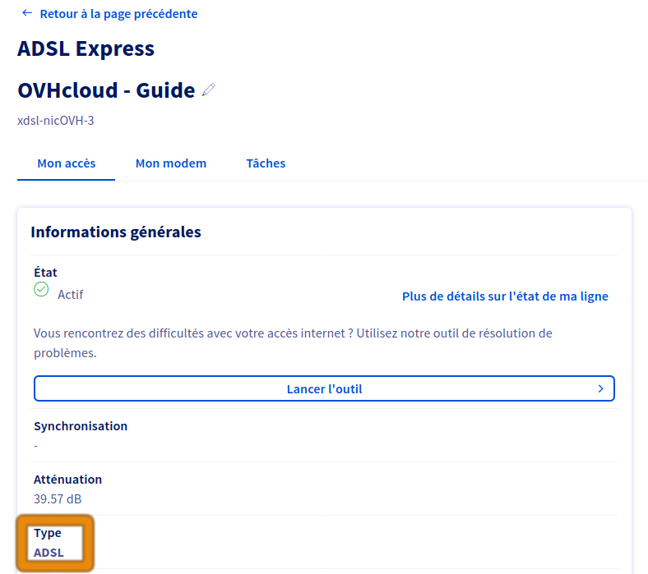Viewport: 648px width, 574px height.
Task: Click the "39.57 dB" attenuation value
Action: pyautogui.click(x=58, y=499)
